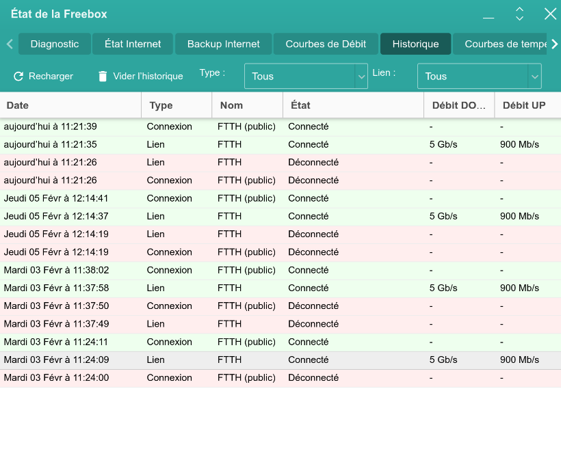Image resolution: width=561 pixels, height=460 pixels.
Task: Select the Historique tab
Action: [415, 44]
